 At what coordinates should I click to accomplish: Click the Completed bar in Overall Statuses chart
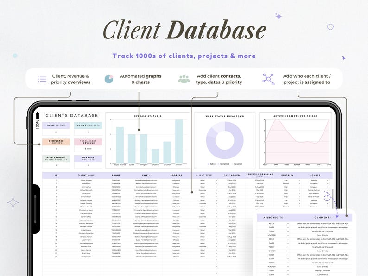pos(155,156)
